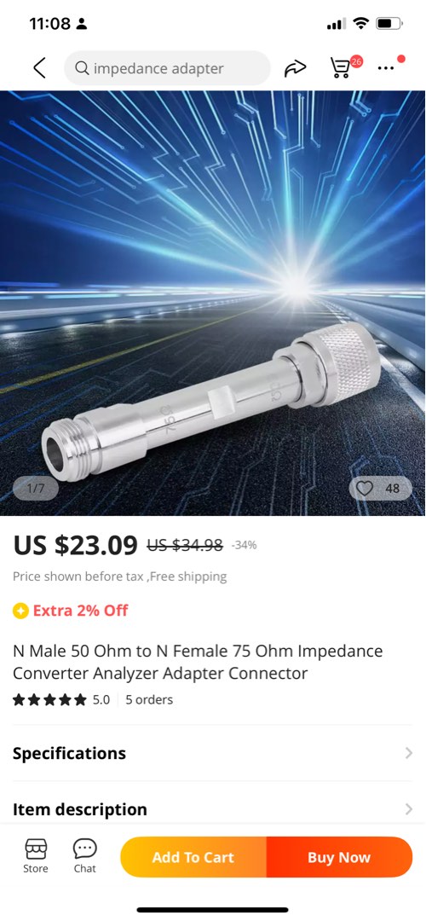426x921 pixels.
Task: Tap the 5 orders link
Action: (x=149, y=699)
